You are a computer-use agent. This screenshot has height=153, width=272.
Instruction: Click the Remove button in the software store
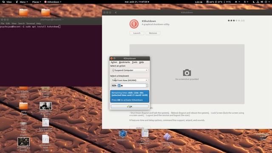tap(153, 33)
